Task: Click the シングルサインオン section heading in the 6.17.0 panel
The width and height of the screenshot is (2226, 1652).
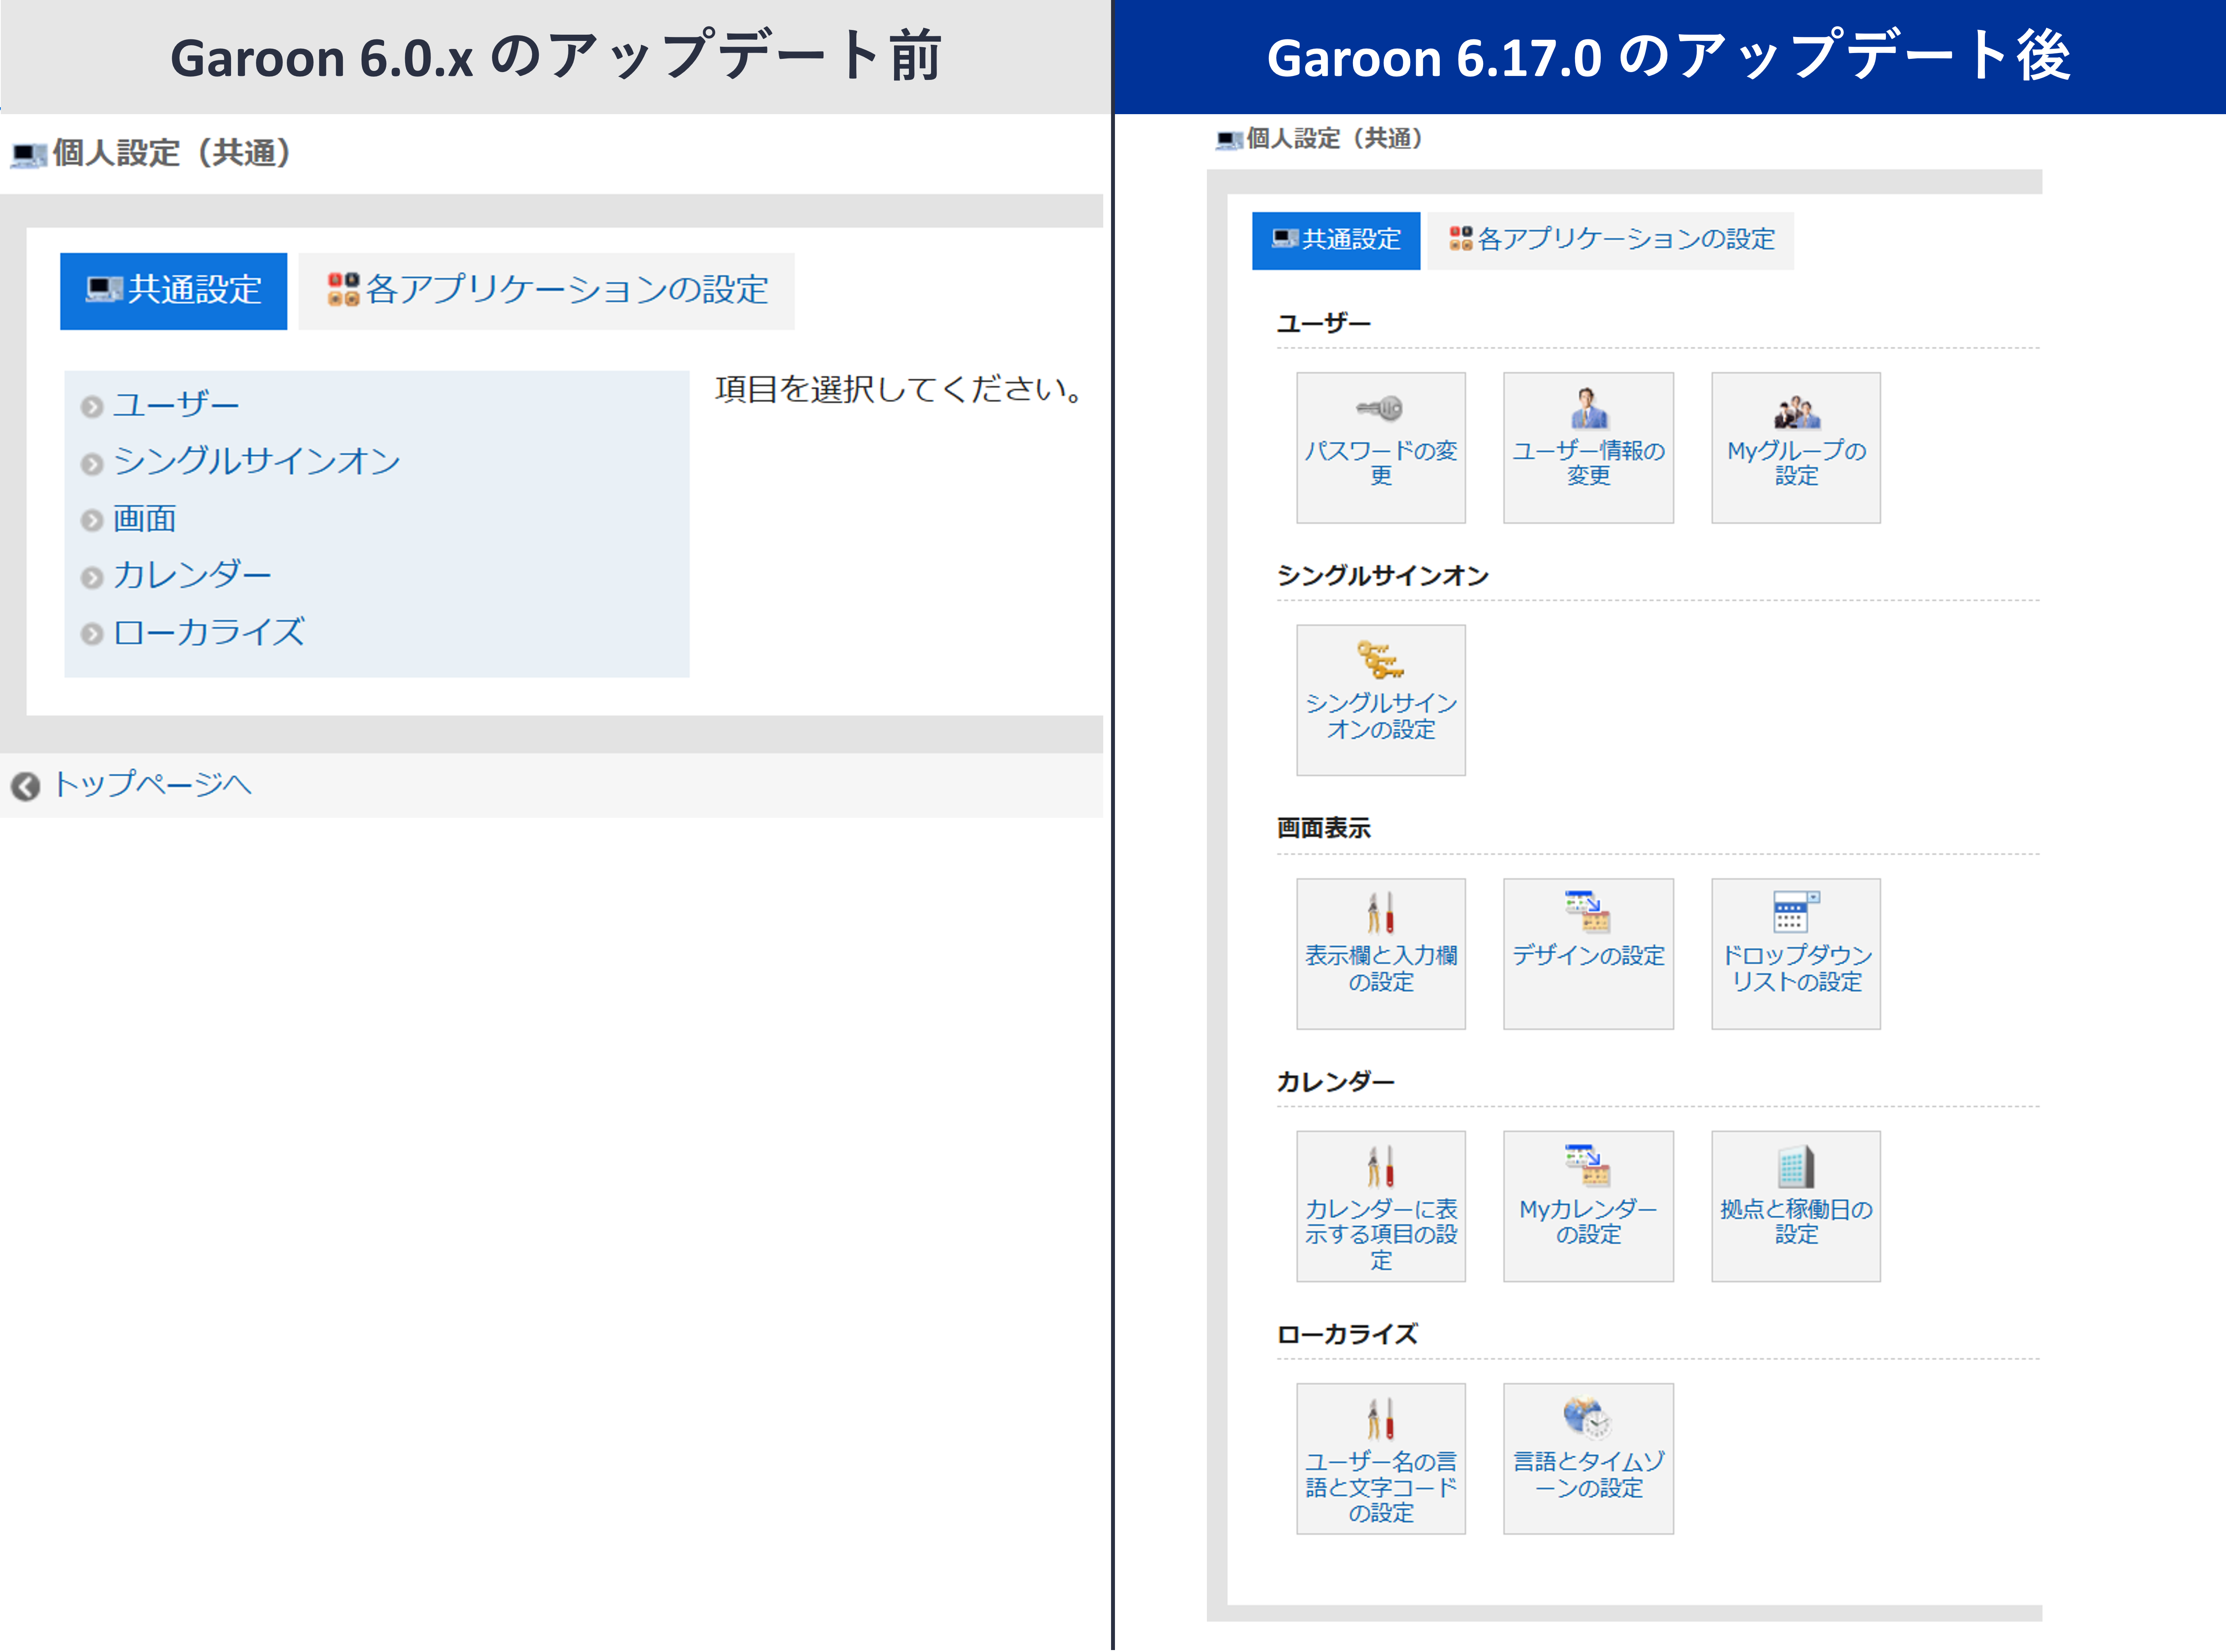Action: [1383, 576]
